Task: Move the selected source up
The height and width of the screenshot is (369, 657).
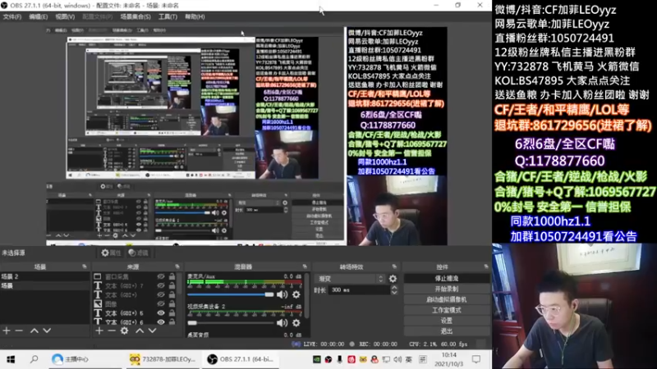Action: (x=140, y=330)
